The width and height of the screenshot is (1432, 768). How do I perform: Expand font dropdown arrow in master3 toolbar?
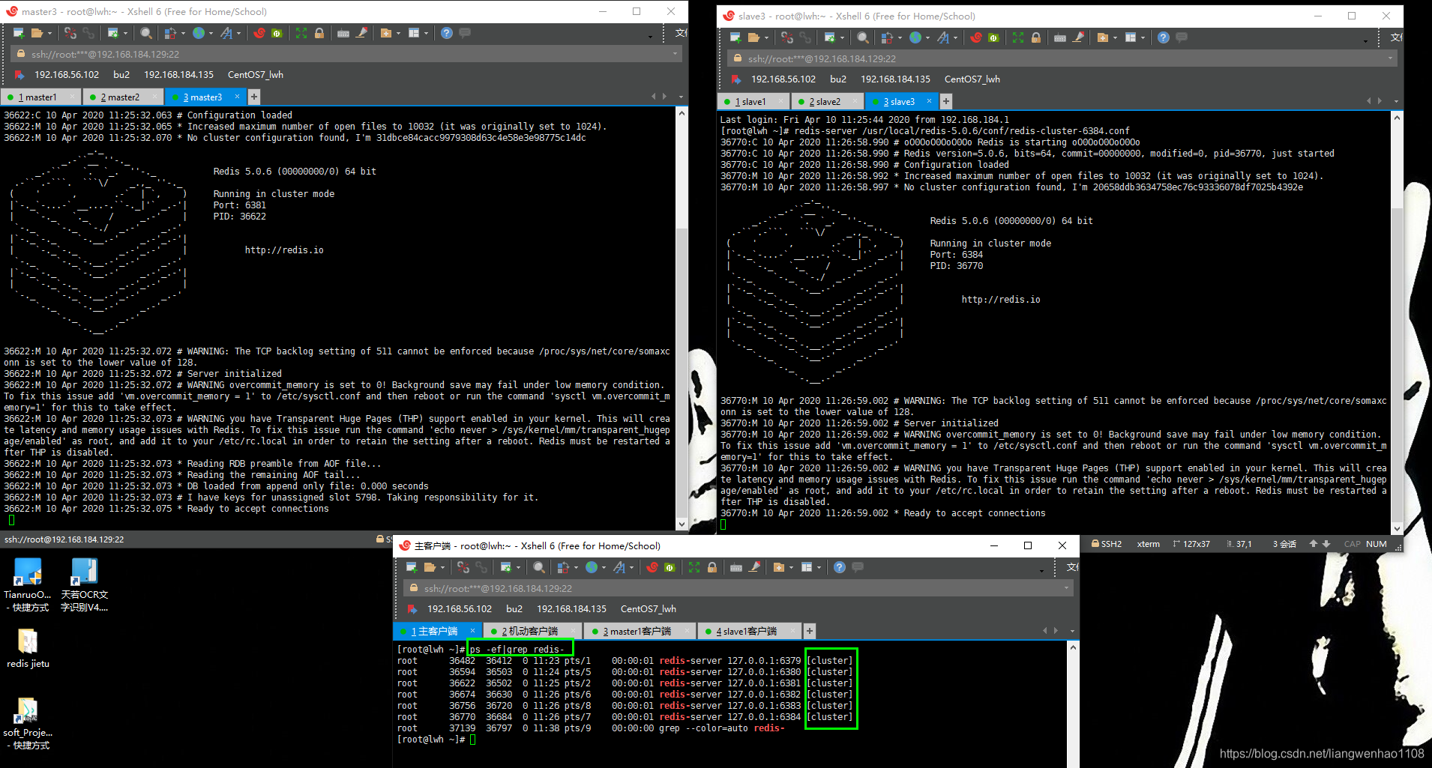(239, 33)
